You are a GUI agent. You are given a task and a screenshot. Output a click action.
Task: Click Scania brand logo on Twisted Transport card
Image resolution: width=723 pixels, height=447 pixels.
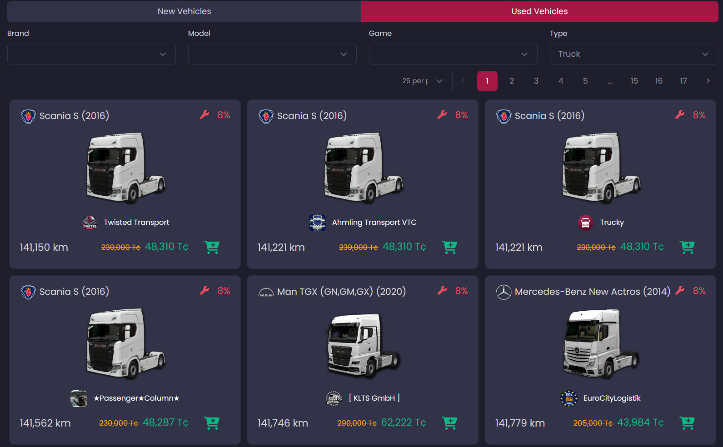point(28,116)
